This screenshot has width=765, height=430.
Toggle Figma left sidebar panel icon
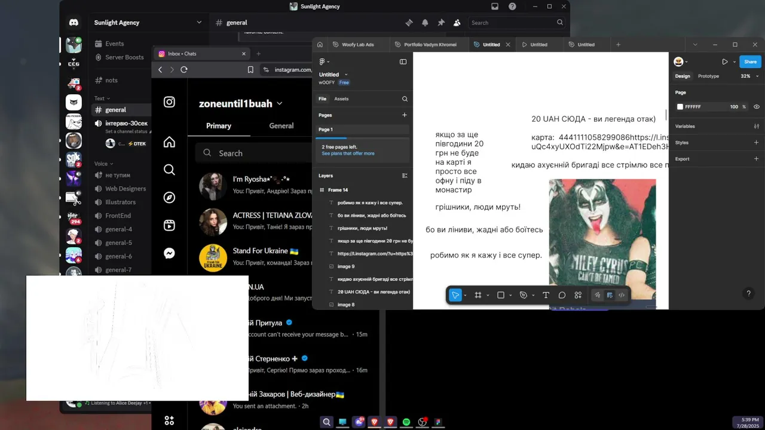pos(403,62)
